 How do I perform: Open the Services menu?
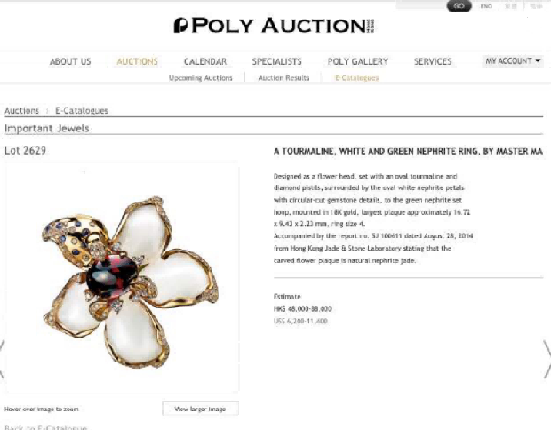click(x=433, y=61)
